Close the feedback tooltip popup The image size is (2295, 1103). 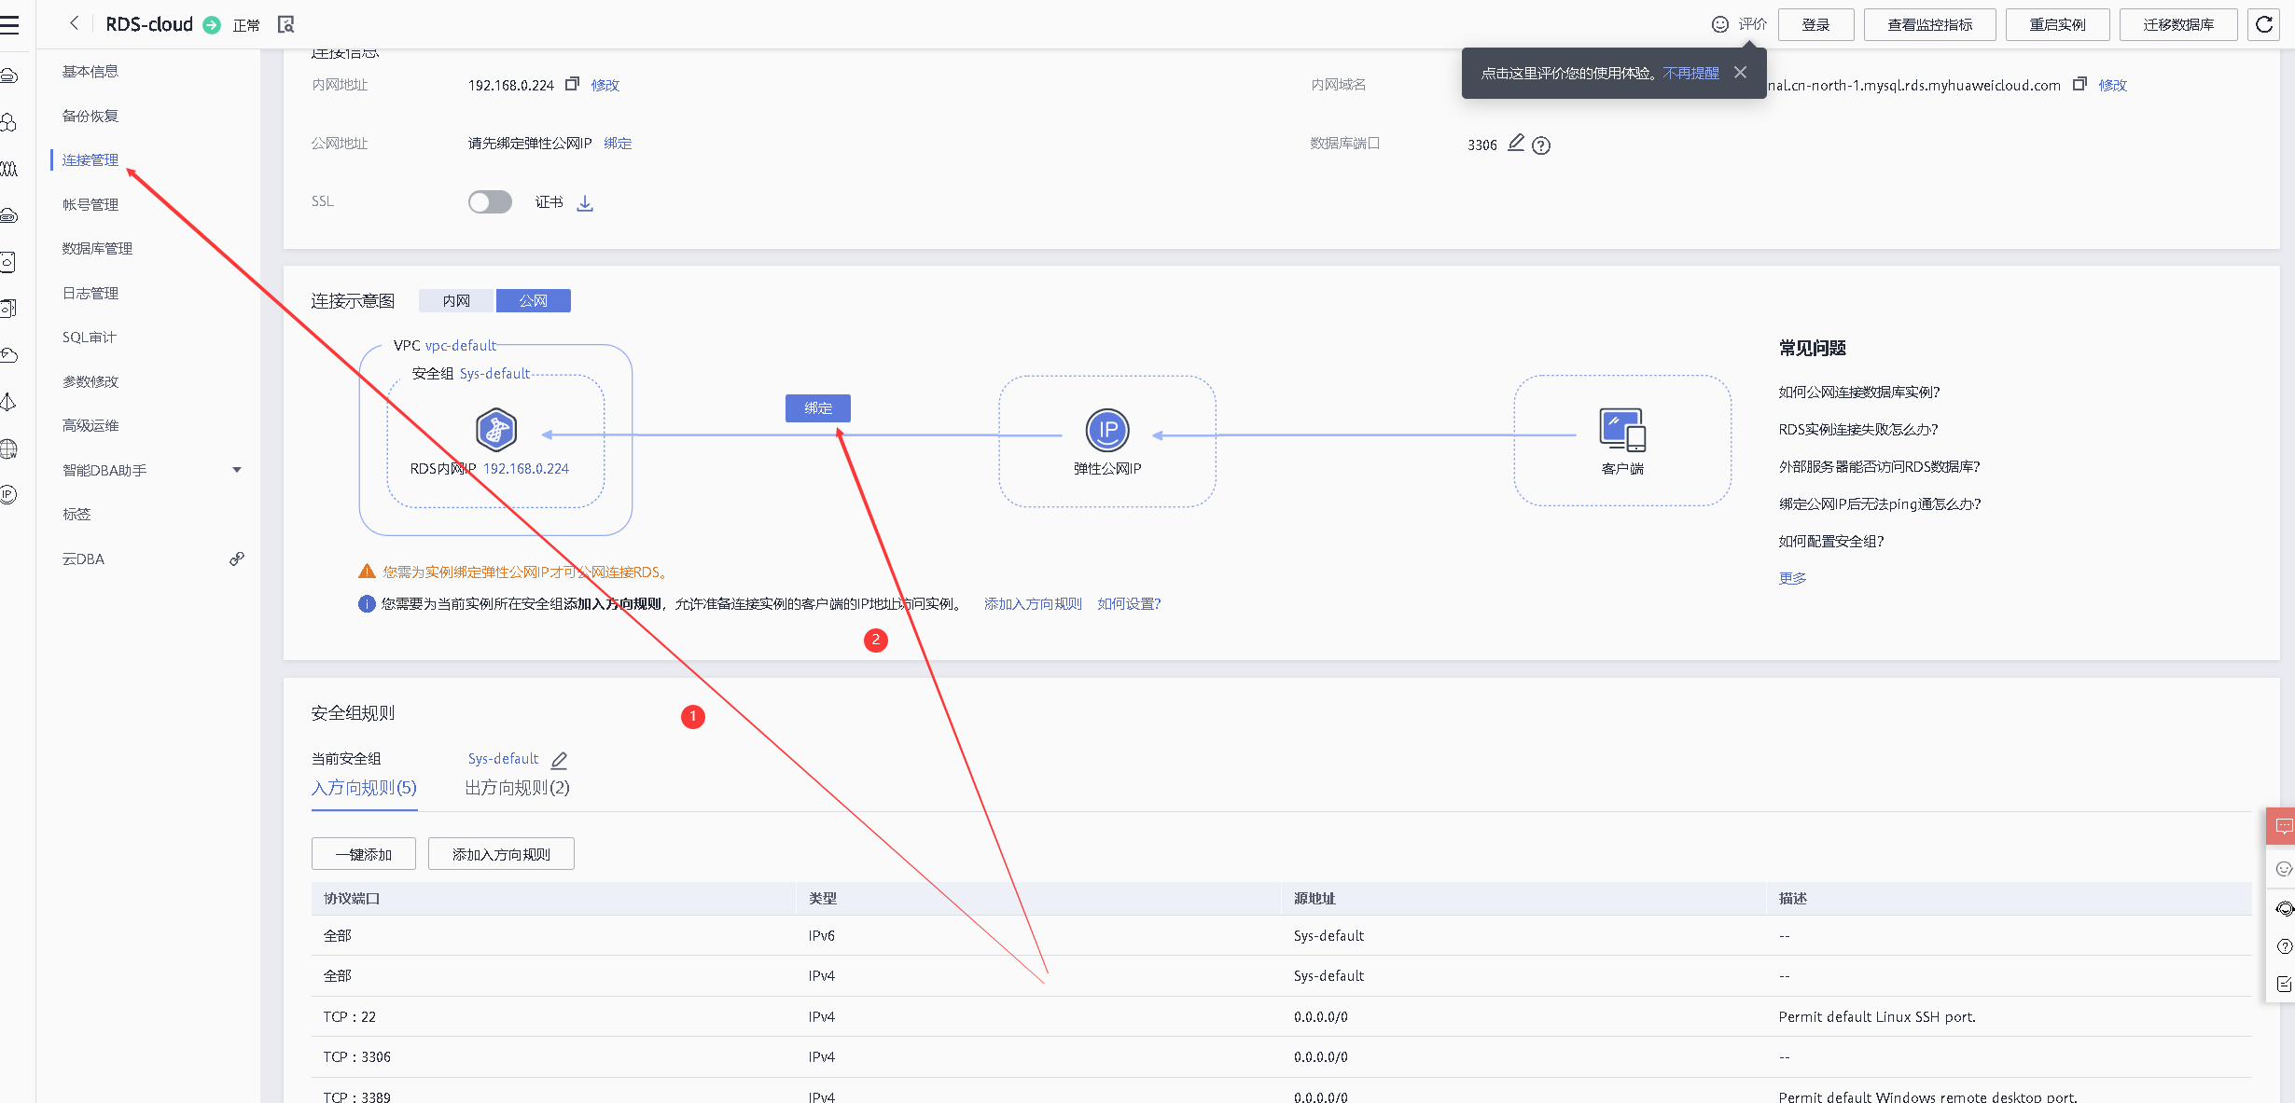click(1740, 73)
